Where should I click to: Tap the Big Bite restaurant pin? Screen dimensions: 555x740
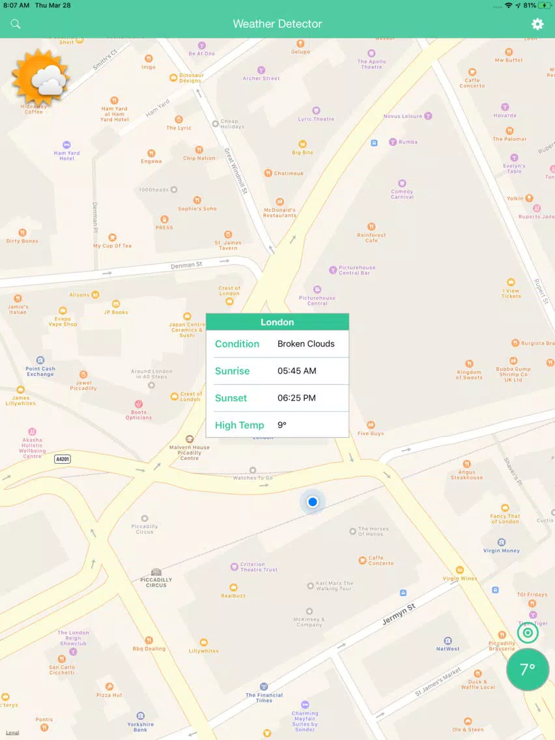302,144
